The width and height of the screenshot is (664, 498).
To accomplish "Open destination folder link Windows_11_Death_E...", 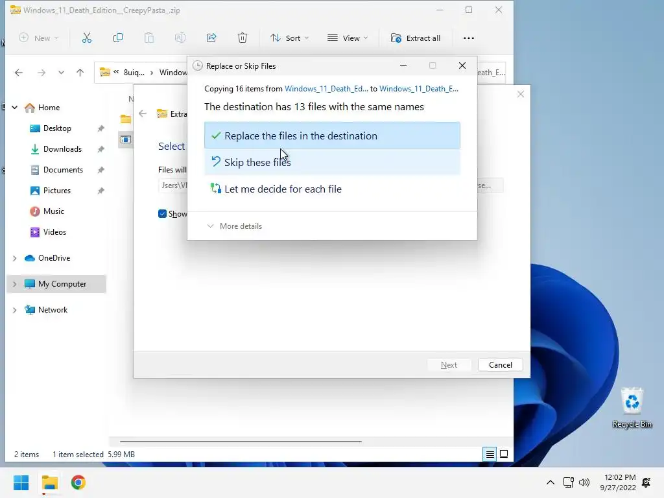I will coord(419,88).
